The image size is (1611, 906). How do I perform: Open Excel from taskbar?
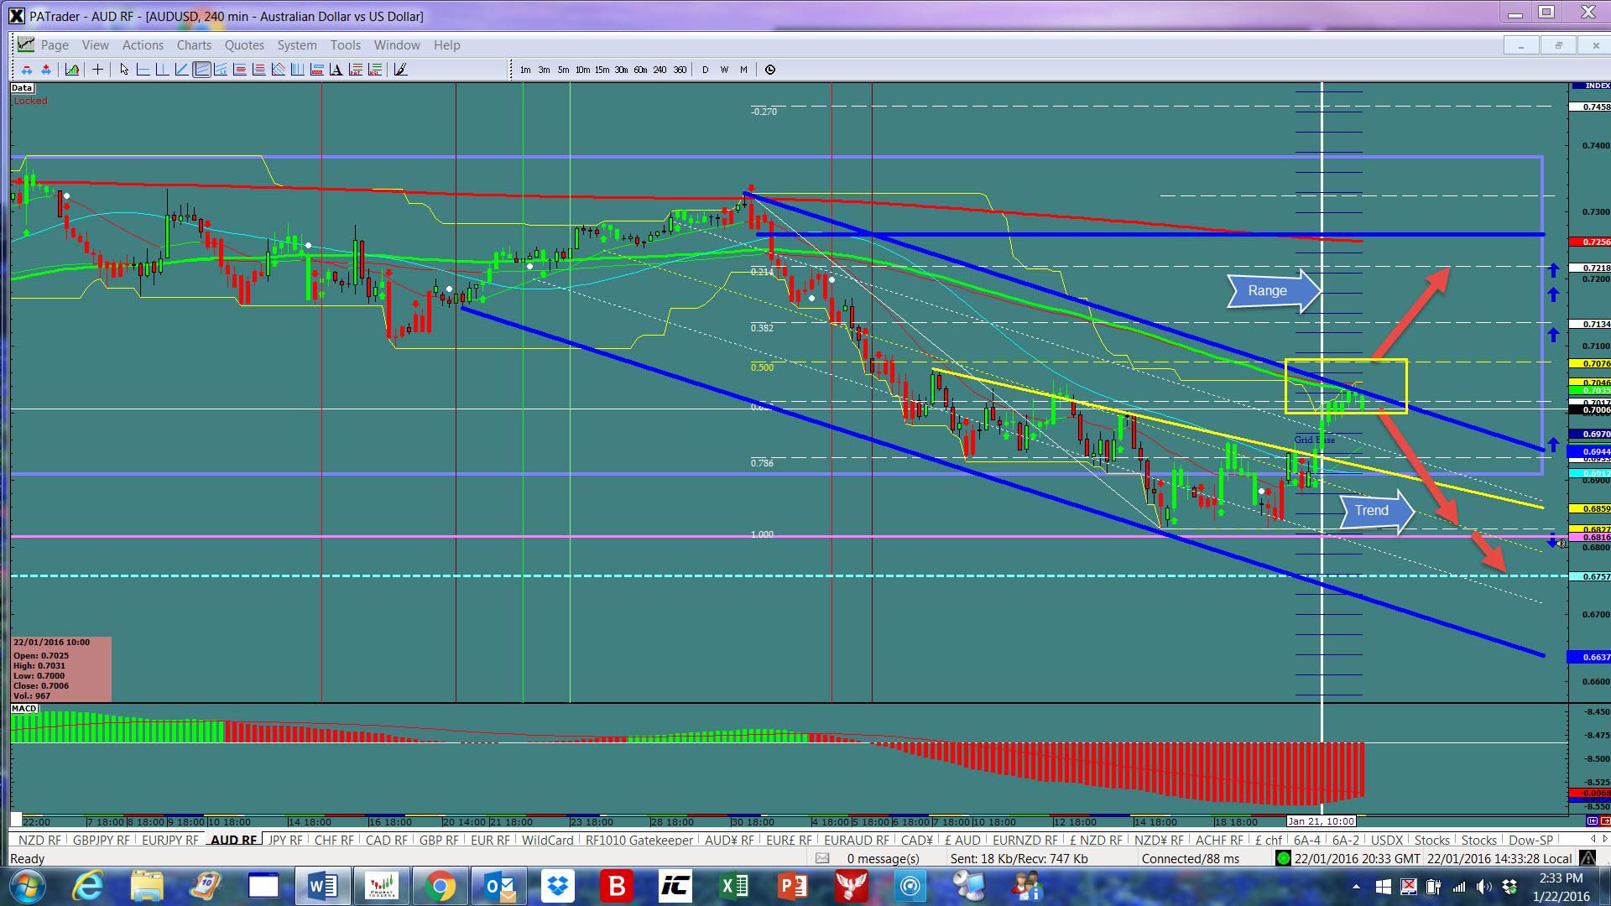(734, 886)
